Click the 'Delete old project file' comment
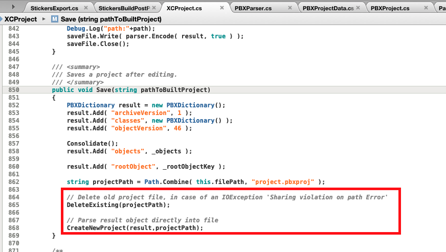The image size is (446, 252). [227, 197]
